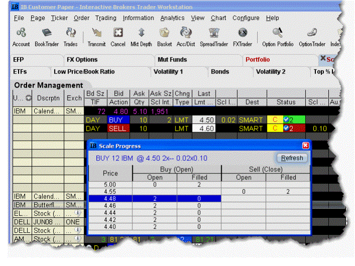The width and height of the screenshot is (355, 266).
Task: Open the Information menu
Action: (138, 18)
